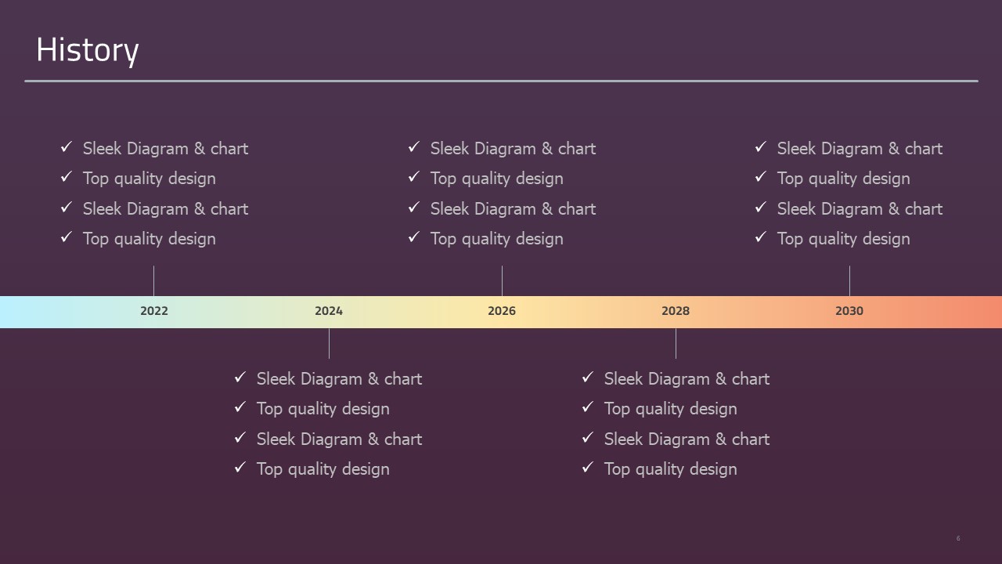The image size is (1002, 564).
Task: Select the 2030 timeline marker
Action: 849,311
